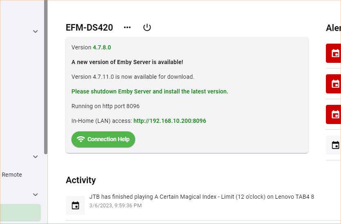The image size is (341, 224).
Task: Open the gray alert calendar icon
Action: (x=335, y=145)
